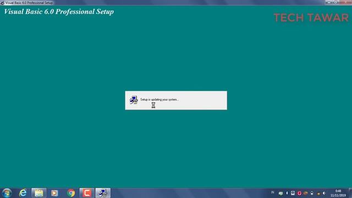Open the Windows Start menu orb
The image size is (352, 198).
coord(7,193)
